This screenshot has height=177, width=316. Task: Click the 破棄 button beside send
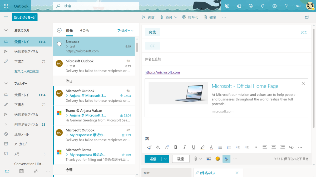point(181,159)
